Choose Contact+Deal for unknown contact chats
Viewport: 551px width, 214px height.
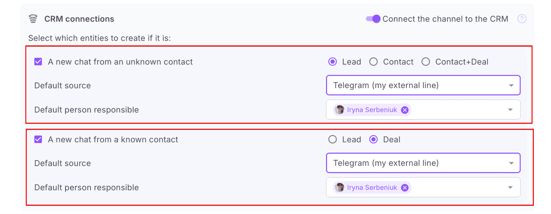426,62
